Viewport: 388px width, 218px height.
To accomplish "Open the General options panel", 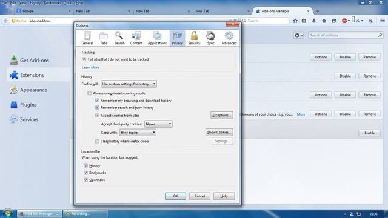I will point(87,38).
